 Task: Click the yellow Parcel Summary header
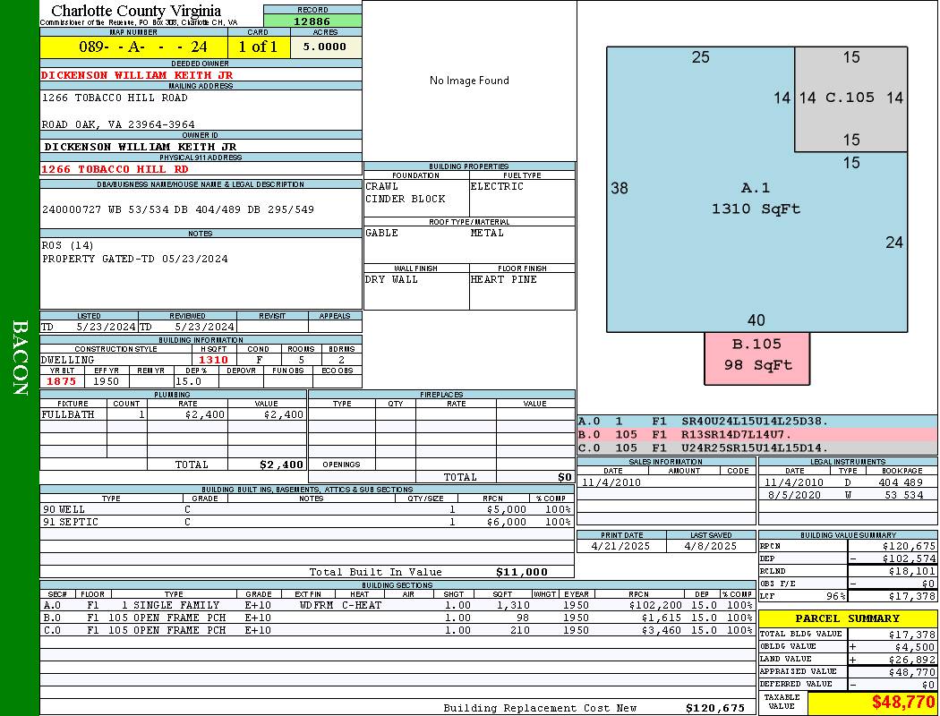tap(847, 618)
